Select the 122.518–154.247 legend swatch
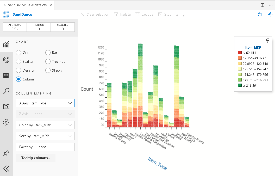275x176 pixels. coord(240,69)
